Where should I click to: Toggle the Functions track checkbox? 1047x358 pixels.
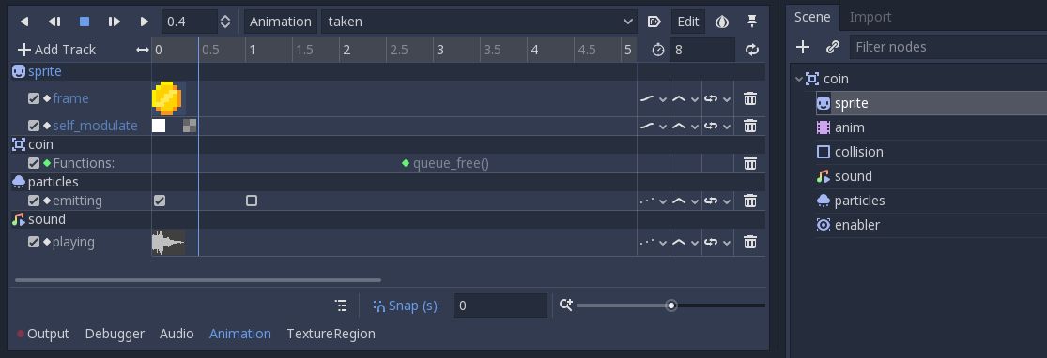click(34, 163)
